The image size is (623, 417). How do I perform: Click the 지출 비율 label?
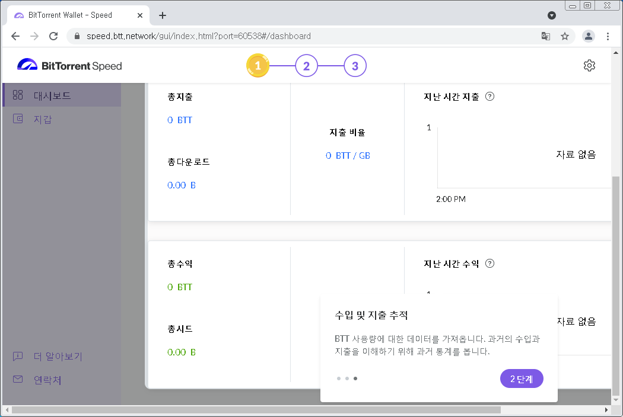(x=347, y=133)
